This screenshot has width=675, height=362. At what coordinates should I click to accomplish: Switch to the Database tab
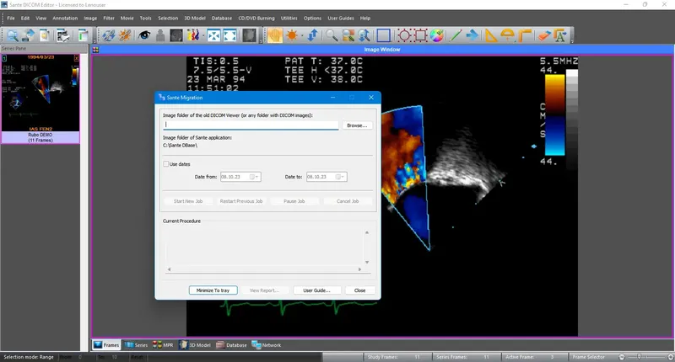[231, 345]
